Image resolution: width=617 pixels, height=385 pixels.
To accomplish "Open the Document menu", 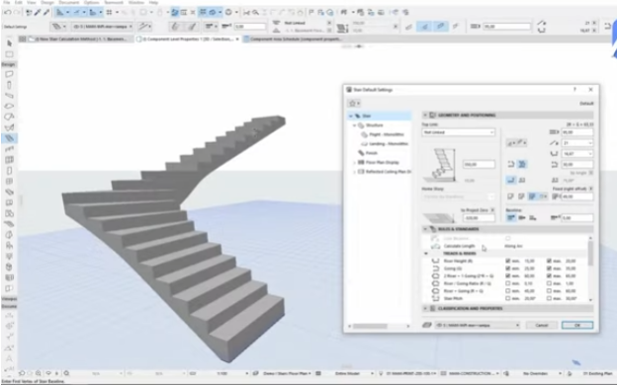I will (x=69, y=2).
